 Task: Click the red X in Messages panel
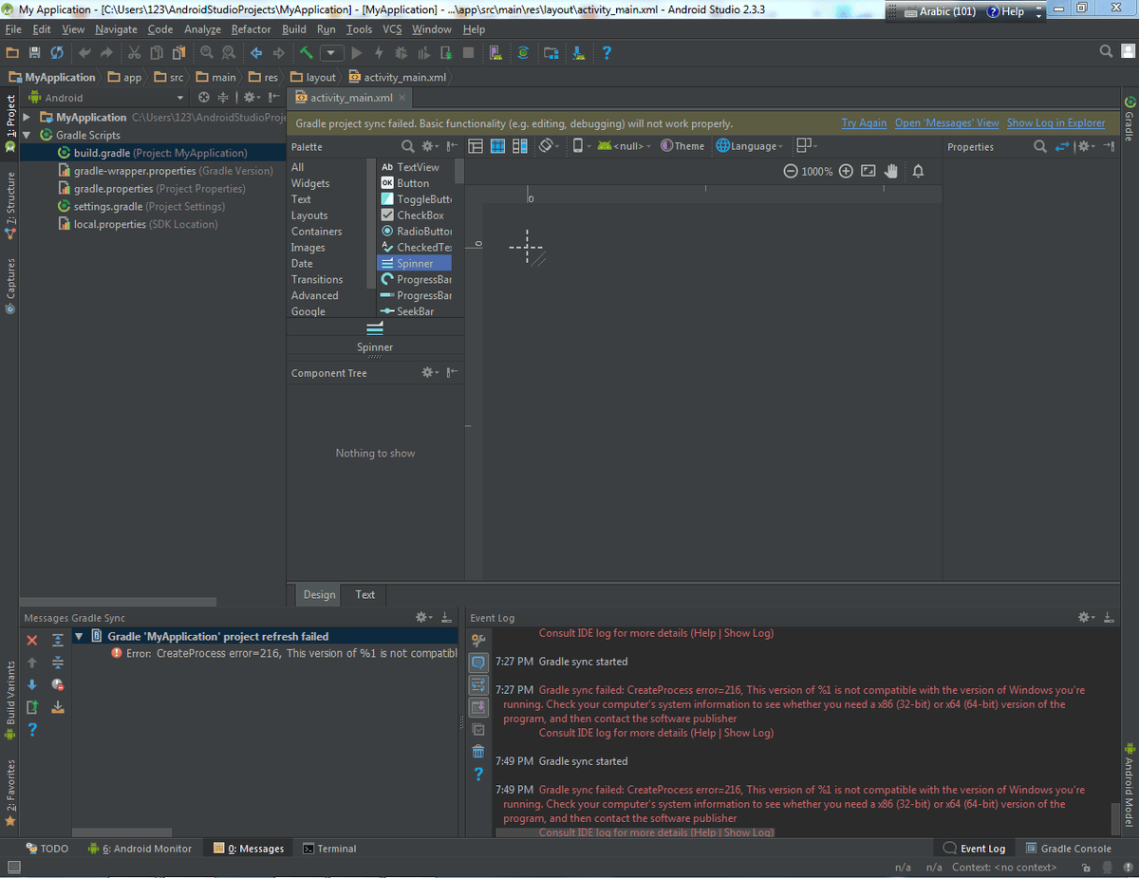(32, 641)
